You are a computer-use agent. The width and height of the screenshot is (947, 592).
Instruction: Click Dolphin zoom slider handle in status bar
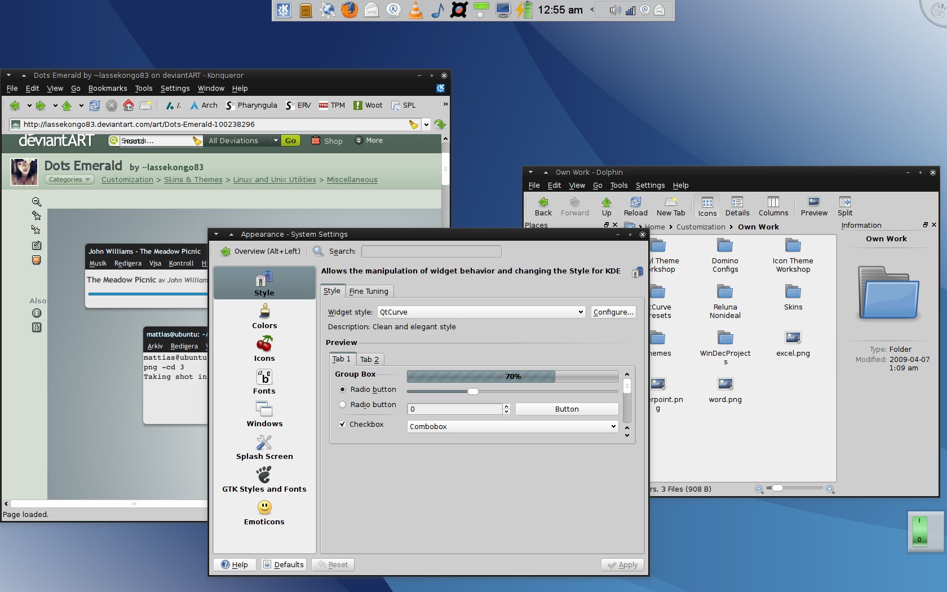coord(777,488)
